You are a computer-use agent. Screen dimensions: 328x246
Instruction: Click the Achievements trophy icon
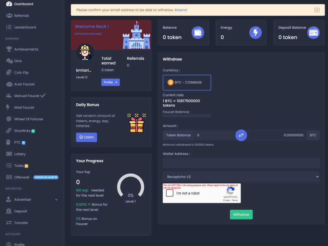click(9, 49)
